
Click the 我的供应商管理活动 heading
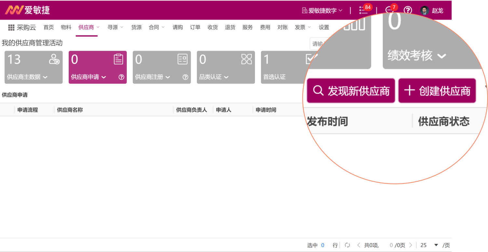32,43
